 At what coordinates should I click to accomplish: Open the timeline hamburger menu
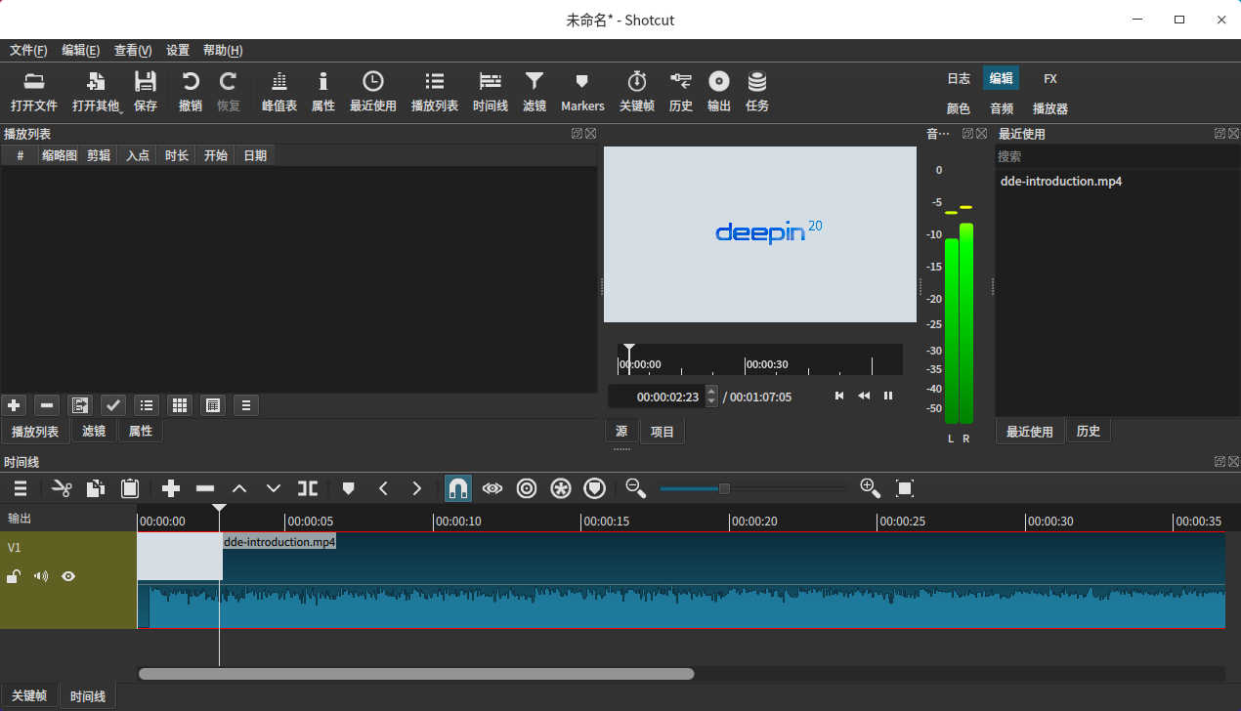20,488
